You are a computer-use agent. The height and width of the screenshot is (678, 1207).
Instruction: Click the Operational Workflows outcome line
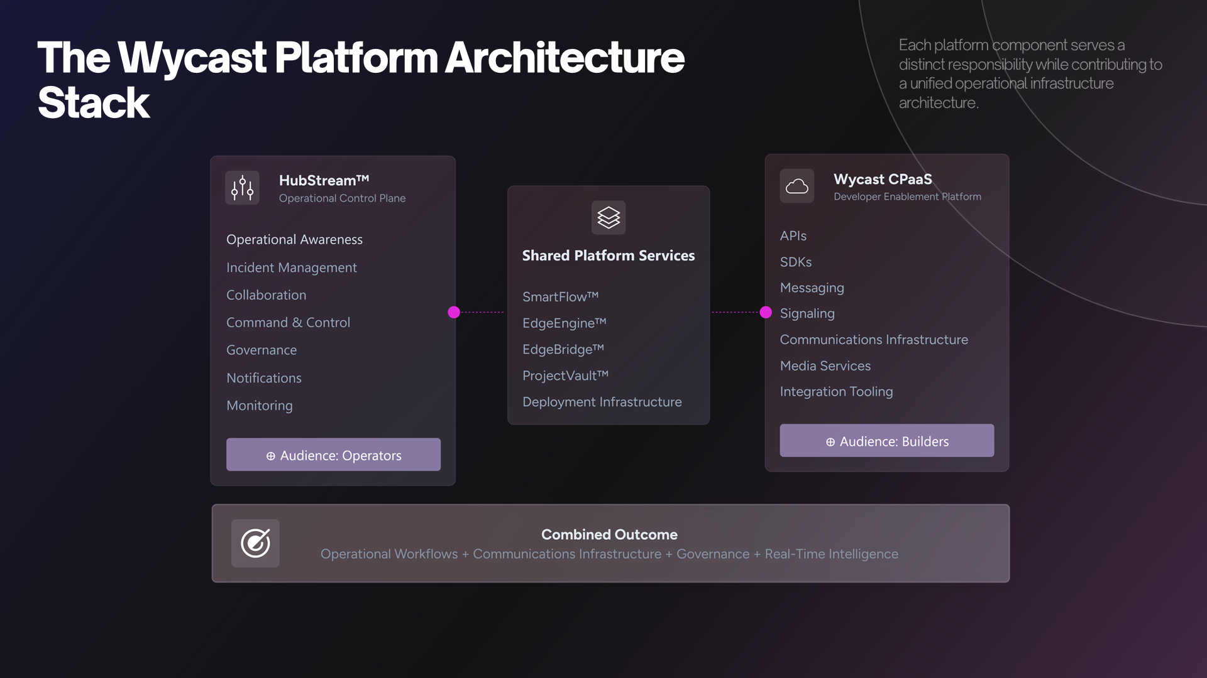tap(609, 554)
